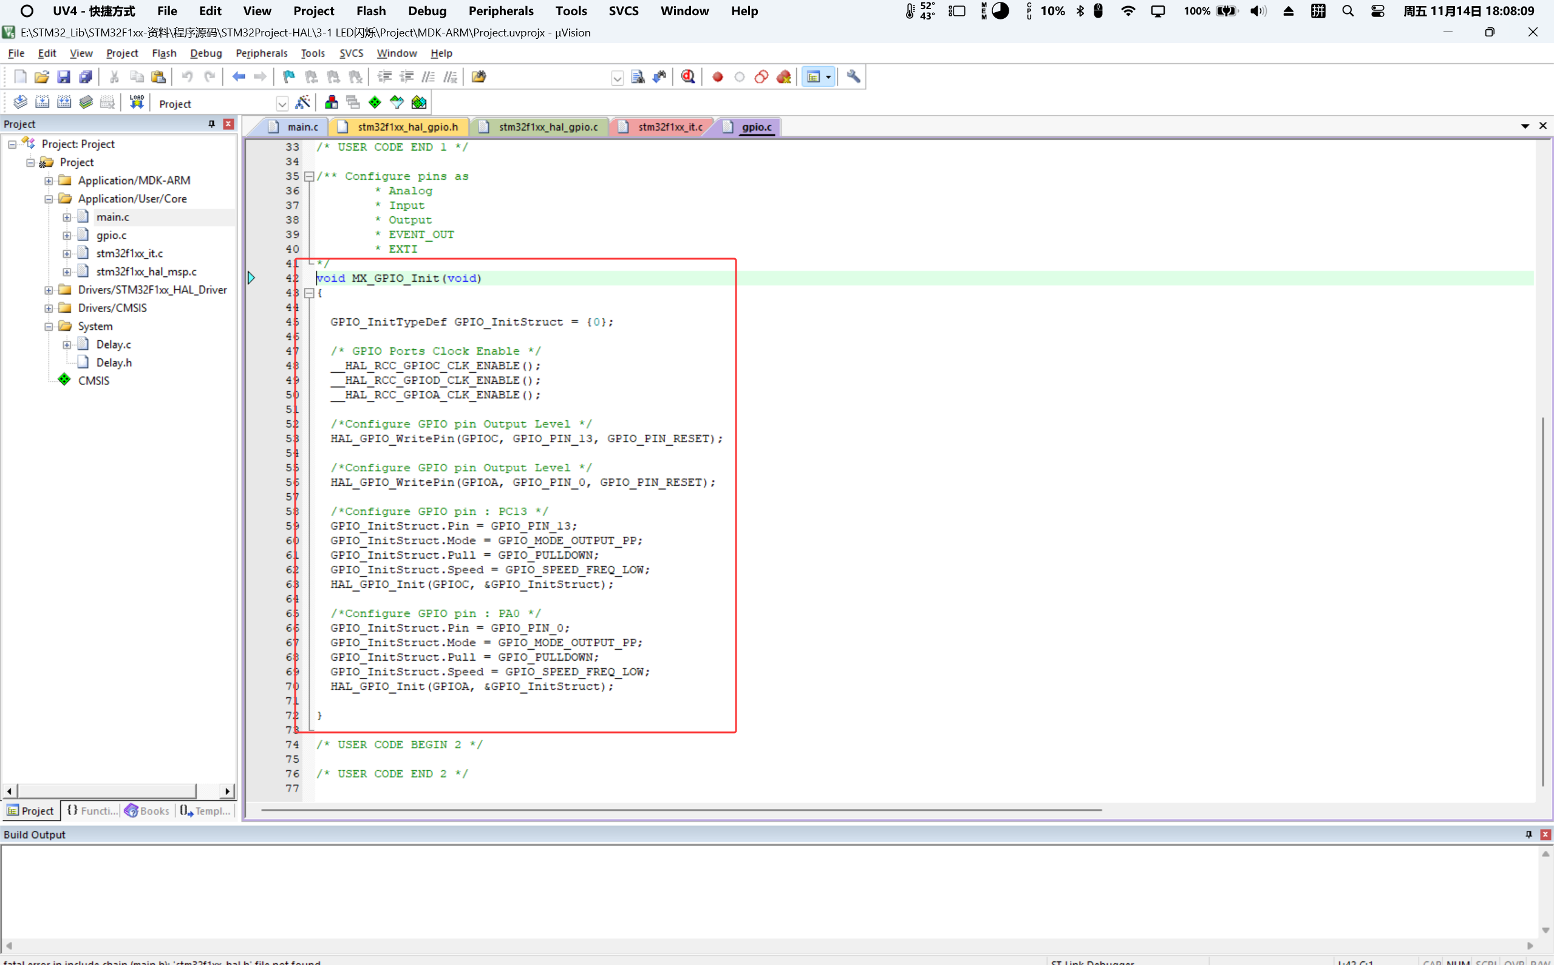Viewport: 1554px width, 965px height.
Task: Start the Debug session magnifier icon
Action: click(x=687, y=77)
